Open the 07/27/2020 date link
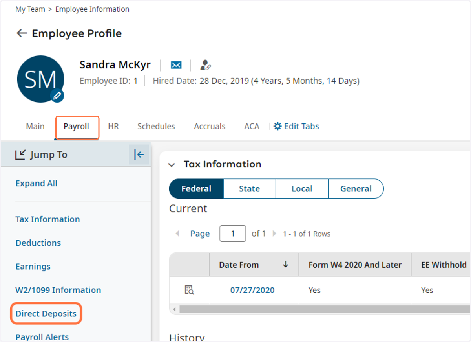471x342 pixels. (252, 290)
